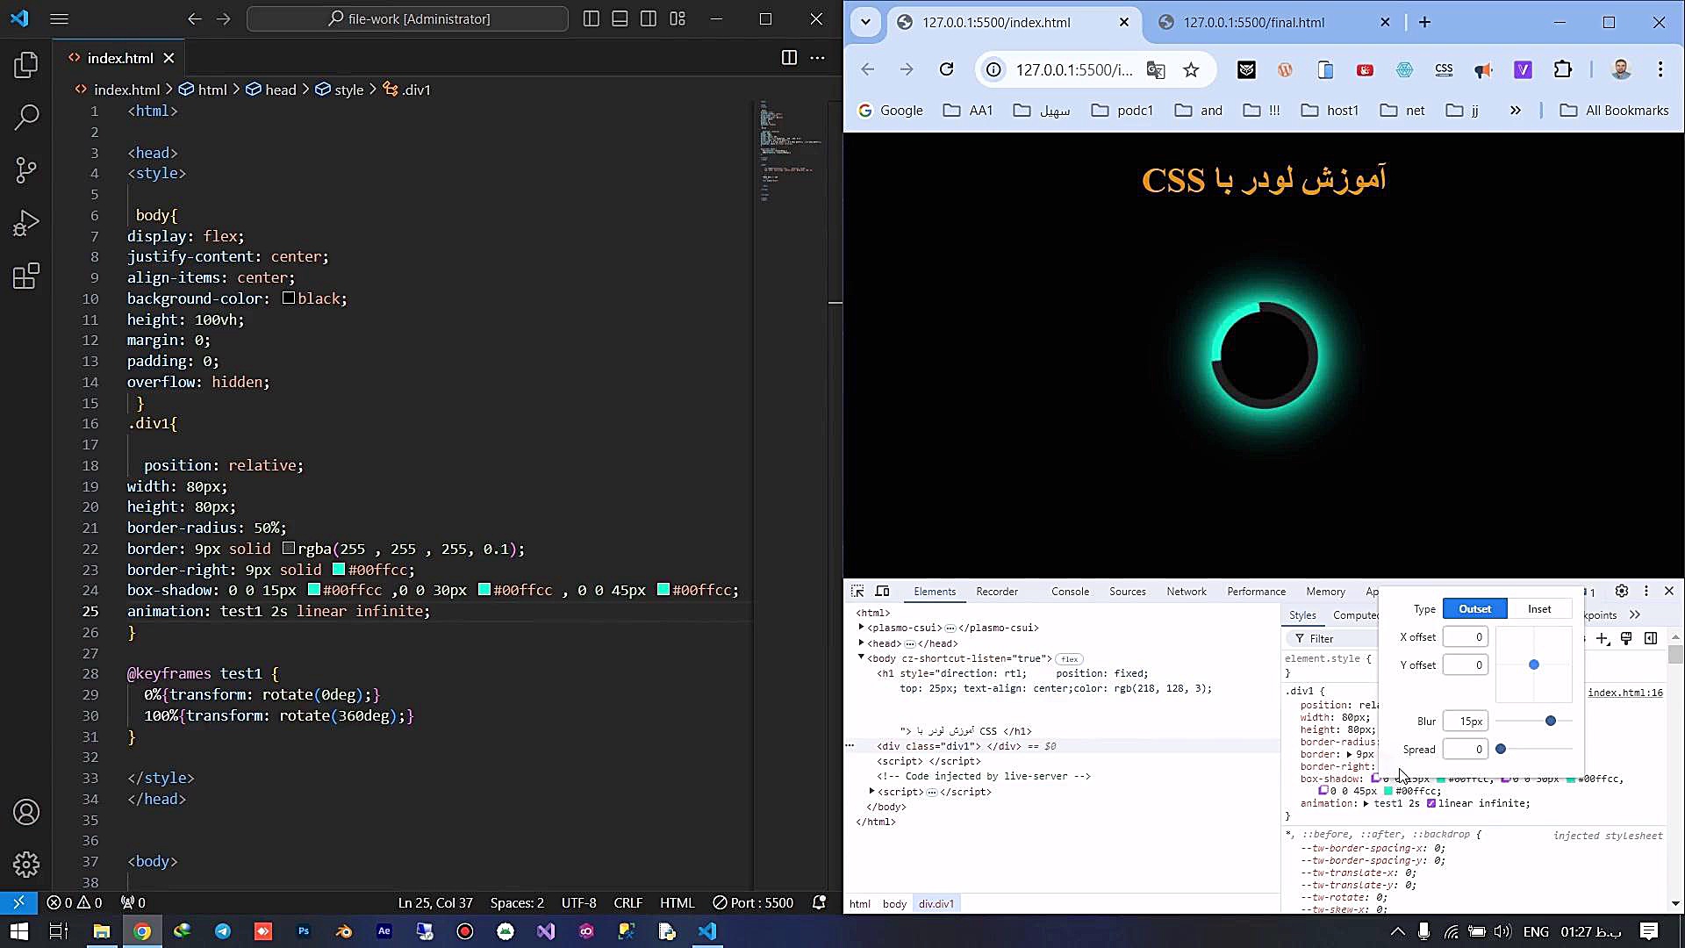Click the element rendering emulation brush icon
The height and width of the screenshot is (948, 1685).
(1626, 638)
